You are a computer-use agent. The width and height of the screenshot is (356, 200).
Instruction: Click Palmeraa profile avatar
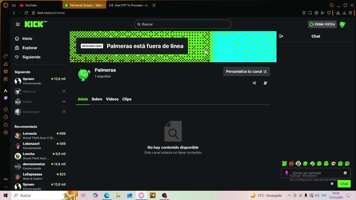pos(84,74)
